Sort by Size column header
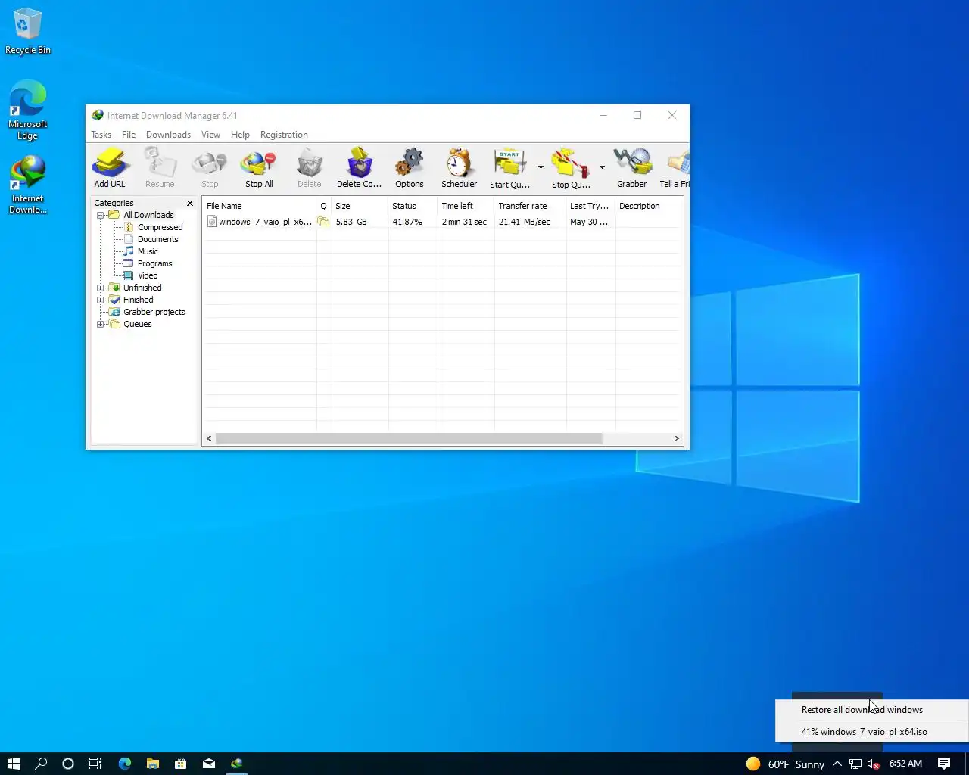This screenshot has width=969, height=775. pos(360,206)
